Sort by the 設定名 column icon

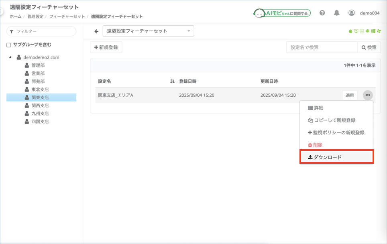(172, 81)
